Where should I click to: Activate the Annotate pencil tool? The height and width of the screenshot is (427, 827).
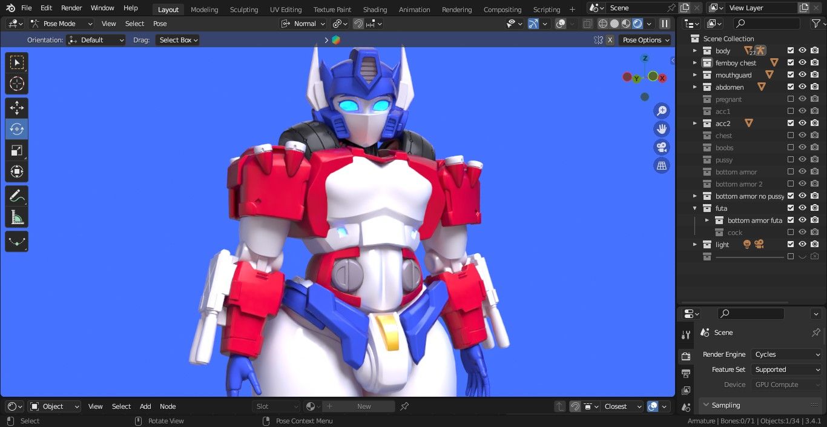click(x=17, y=196)
